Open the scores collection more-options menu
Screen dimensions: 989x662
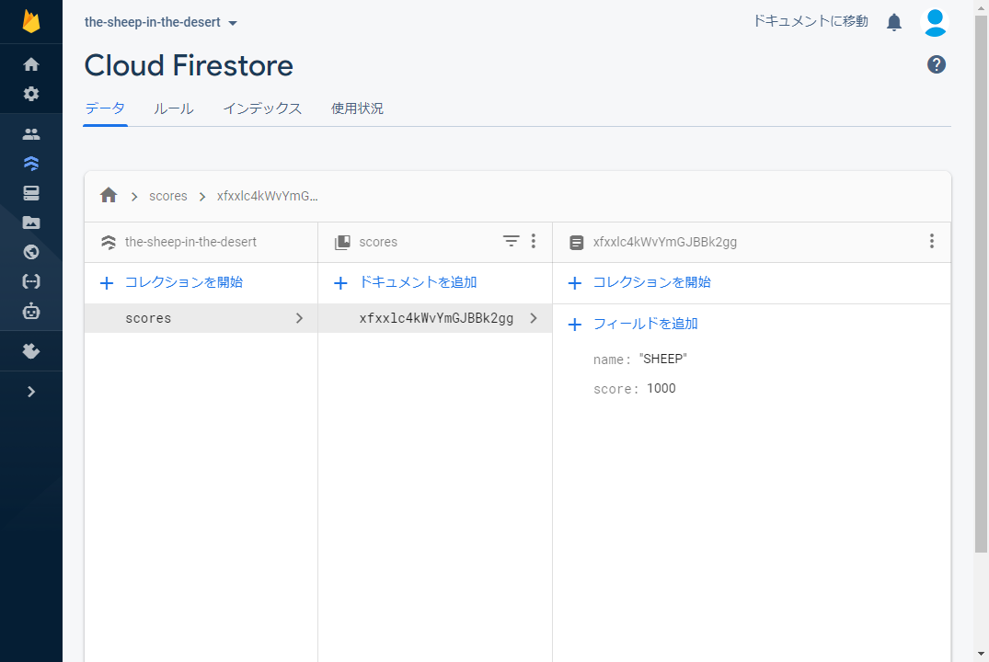click(x=534, y=241)
